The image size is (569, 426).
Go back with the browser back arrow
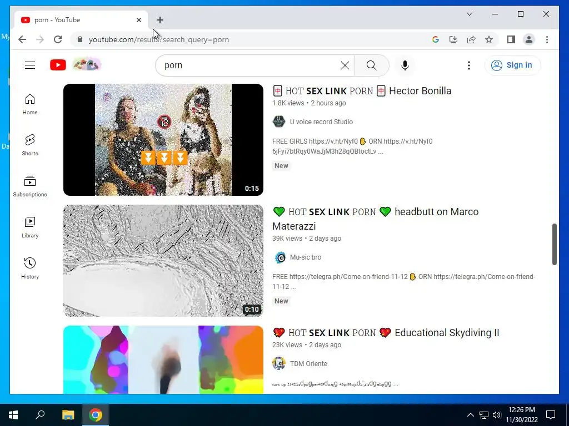coord(22,39)
